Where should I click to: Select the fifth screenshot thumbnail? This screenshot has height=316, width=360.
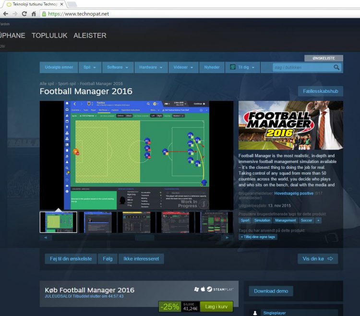(214, 222)
